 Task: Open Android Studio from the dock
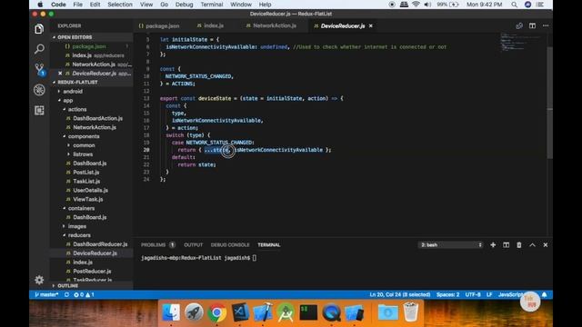286,312
